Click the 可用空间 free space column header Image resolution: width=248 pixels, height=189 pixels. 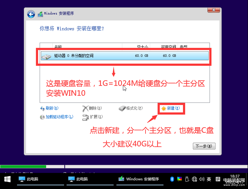click(168, 47)
